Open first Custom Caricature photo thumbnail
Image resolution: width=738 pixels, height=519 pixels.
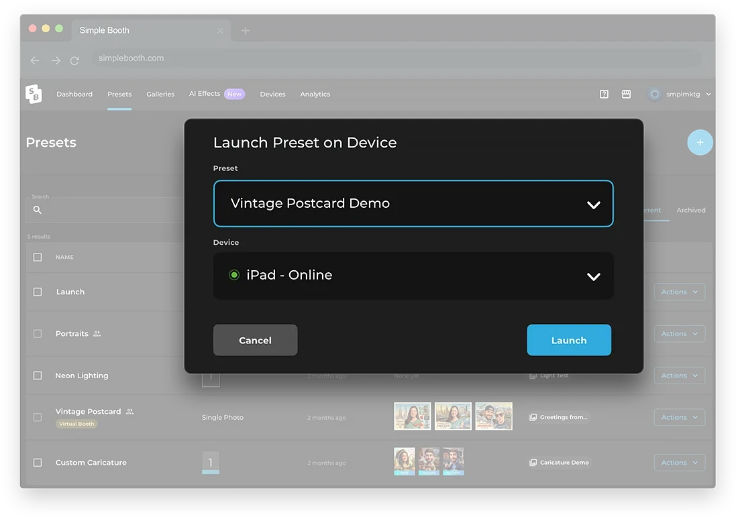405,461
